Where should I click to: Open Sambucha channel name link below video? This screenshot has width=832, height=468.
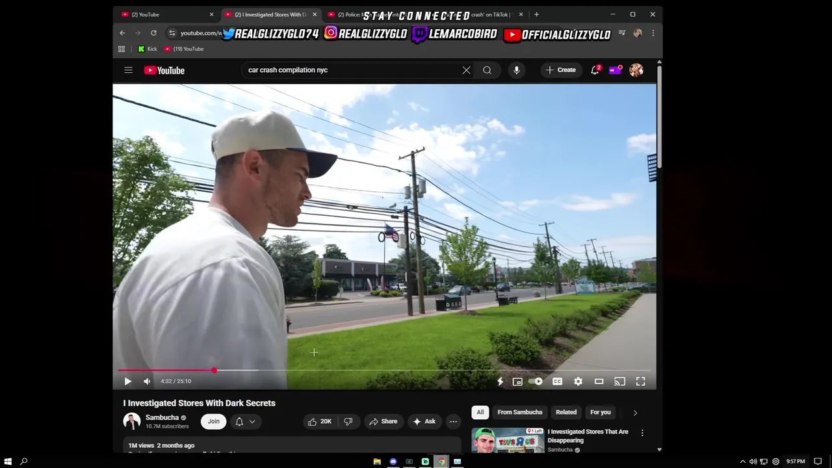162,418
